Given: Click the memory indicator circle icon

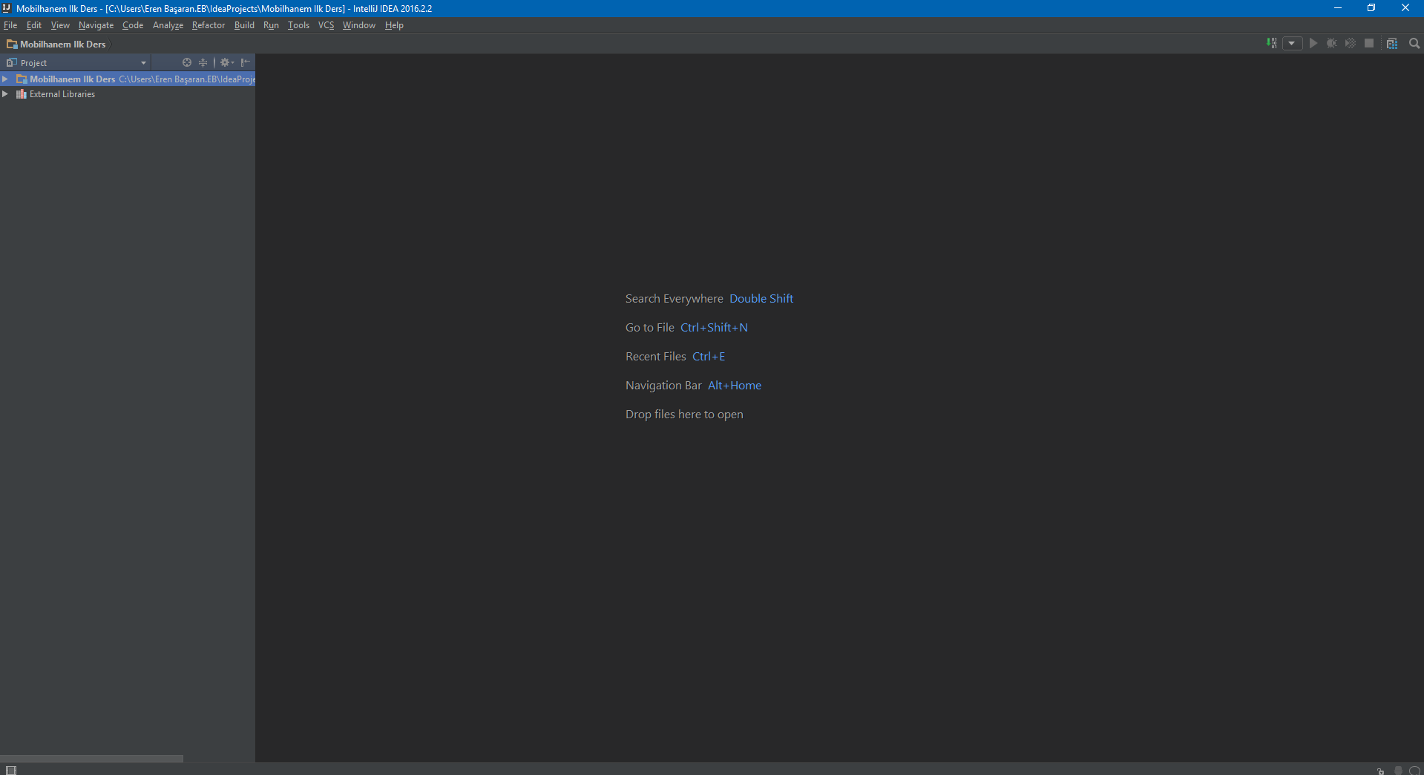Looking at the screenshot, I should 1415,771.
